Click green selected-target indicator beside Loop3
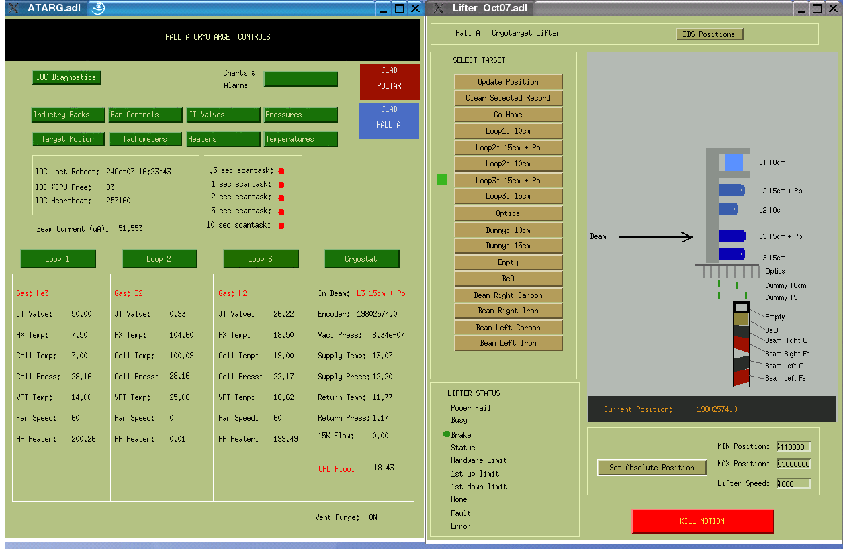The height and width of the screenshot is (549, 843). tap(442, 179)
